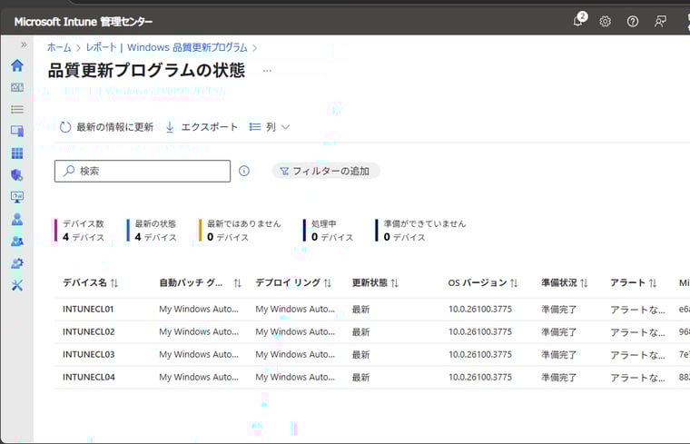Viewport: 690px width, 444px height.
Task: Go to Home via sidebar house icon
Action: (x=17, y=65)
